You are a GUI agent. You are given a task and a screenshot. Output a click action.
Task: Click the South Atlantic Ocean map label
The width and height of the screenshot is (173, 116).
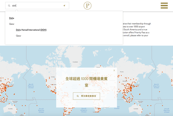click(x=84, y=110)
